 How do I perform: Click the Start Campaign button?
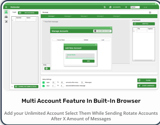click(147, 86)
